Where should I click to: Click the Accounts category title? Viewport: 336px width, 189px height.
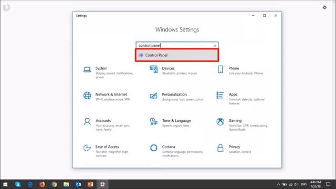103,120
